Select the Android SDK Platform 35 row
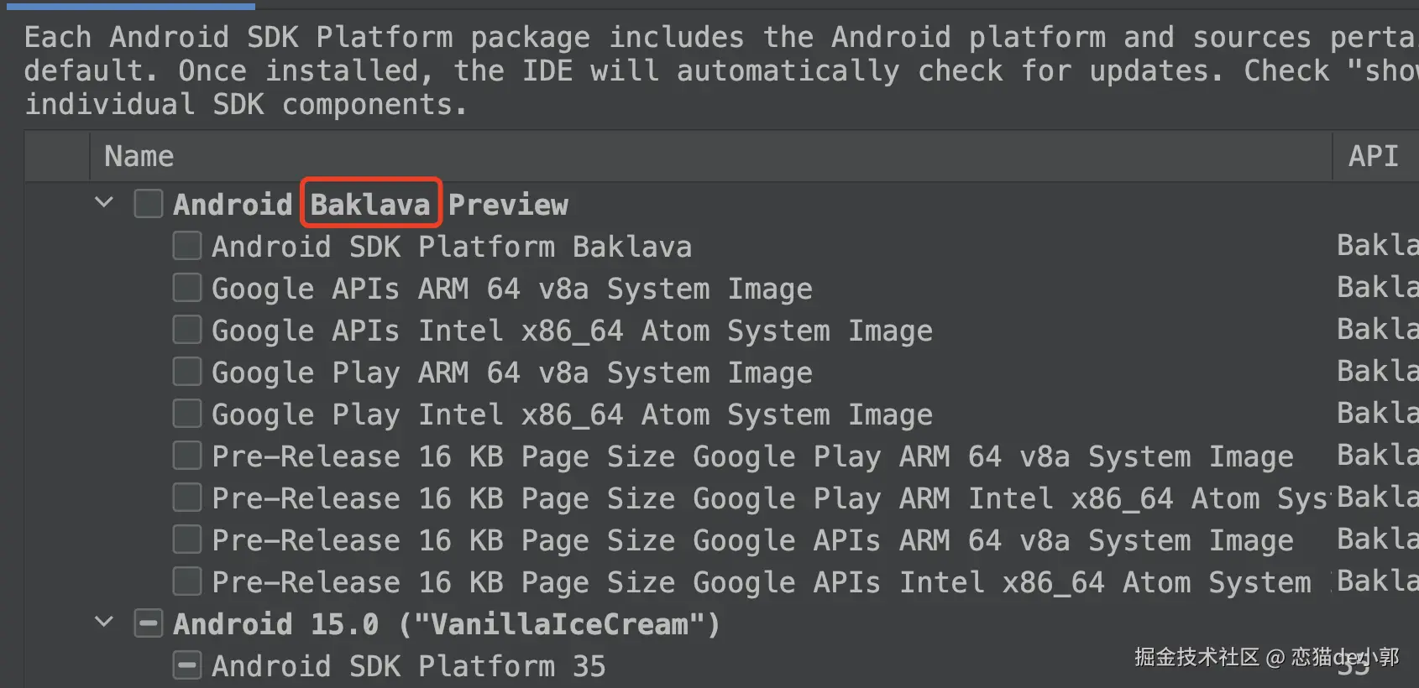The height and width of the screenshot is (688, 1419). [x=408, y=666]
